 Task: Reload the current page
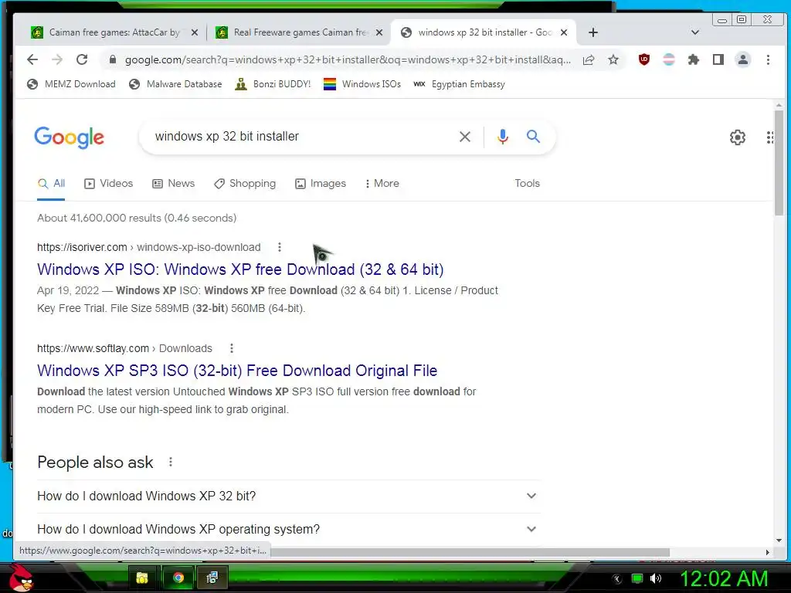[82, 59]
